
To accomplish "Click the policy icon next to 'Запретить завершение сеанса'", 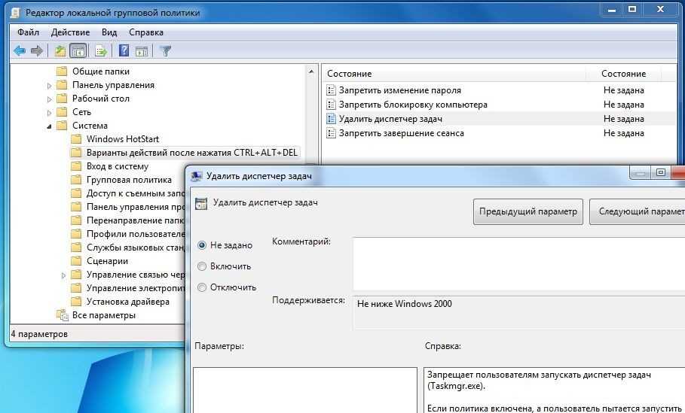I will (x=331, y=133).
